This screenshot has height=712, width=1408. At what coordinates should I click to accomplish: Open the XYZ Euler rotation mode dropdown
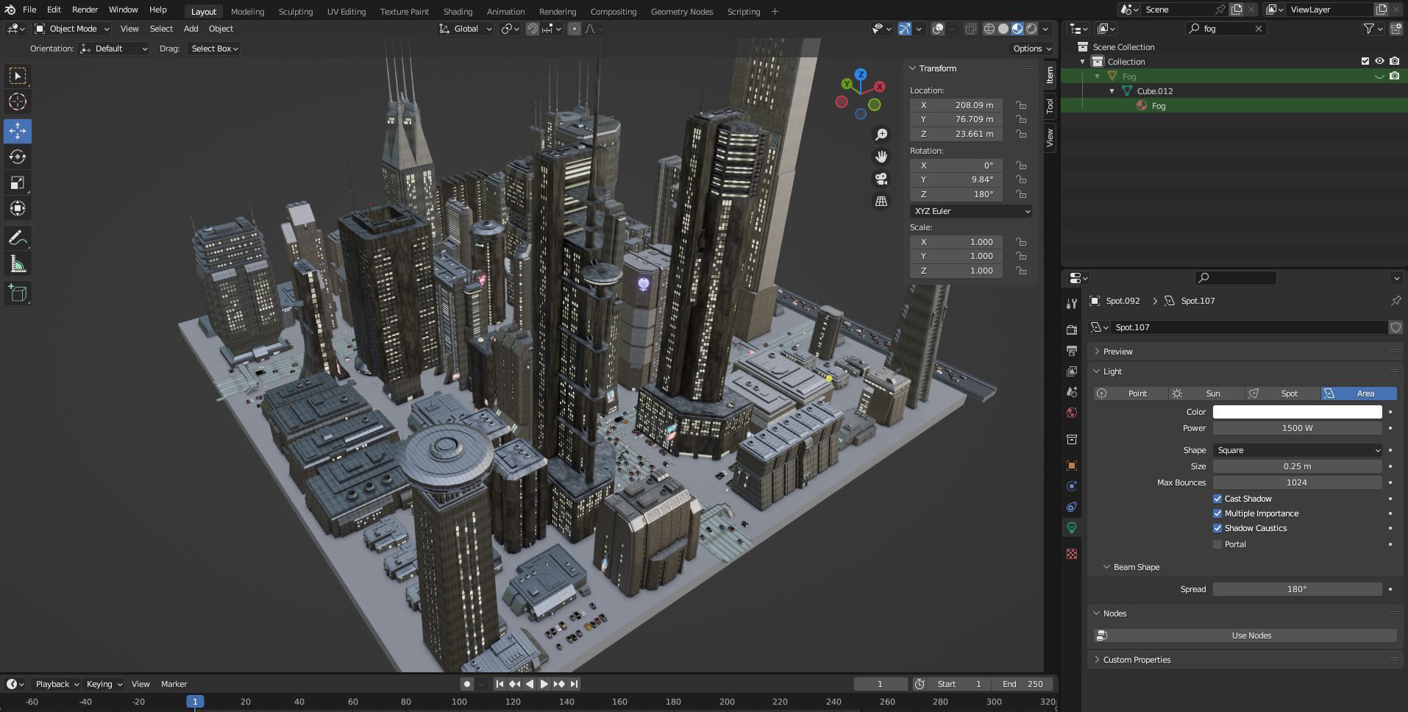pos(971,211)
